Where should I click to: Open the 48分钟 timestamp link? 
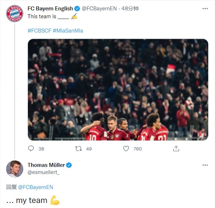(x=130, y=9)
